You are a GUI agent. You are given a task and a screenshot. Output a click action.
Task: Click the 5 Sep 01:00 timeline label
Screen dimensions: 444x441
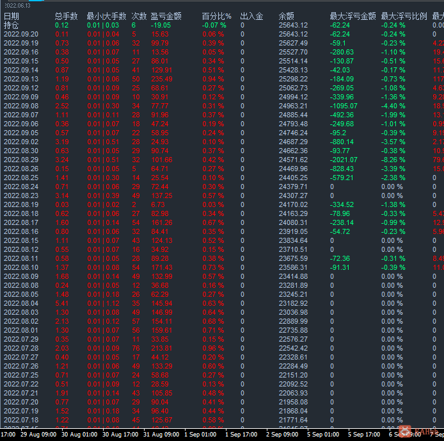[x=323, y=435]
